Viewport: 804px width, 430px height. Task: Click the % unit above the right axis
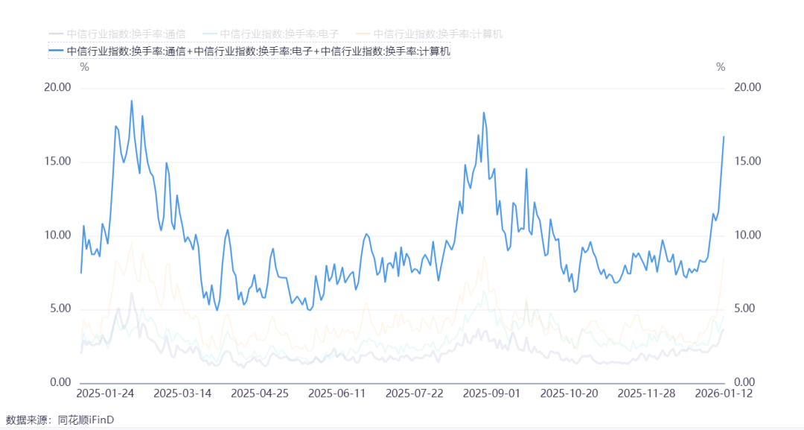[x=721, y=67]
